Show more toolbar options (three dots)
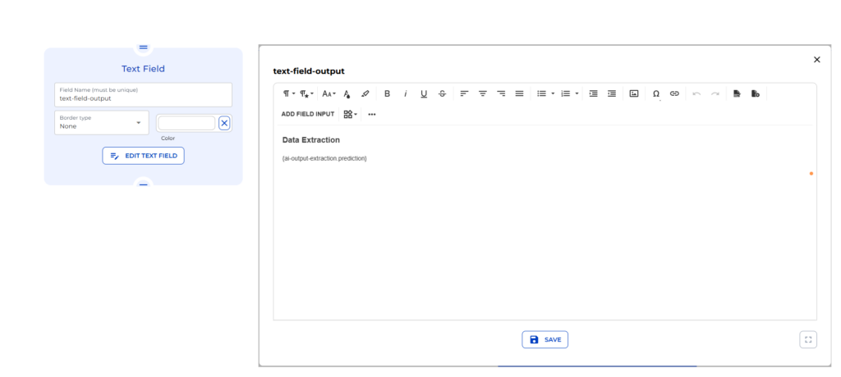 (372, 114)
